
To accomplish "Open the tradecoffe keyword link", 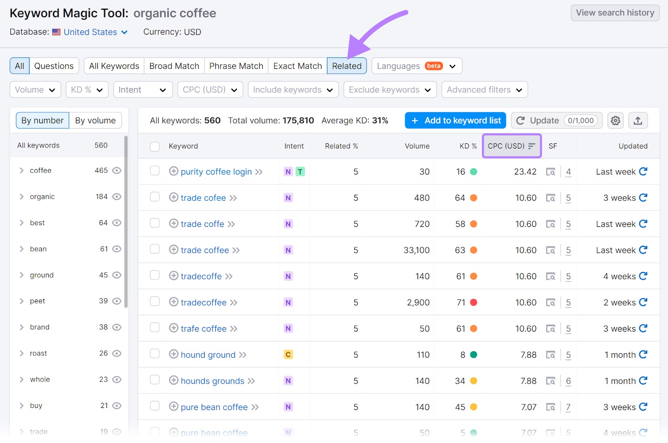I will click(x=201, y=276).
